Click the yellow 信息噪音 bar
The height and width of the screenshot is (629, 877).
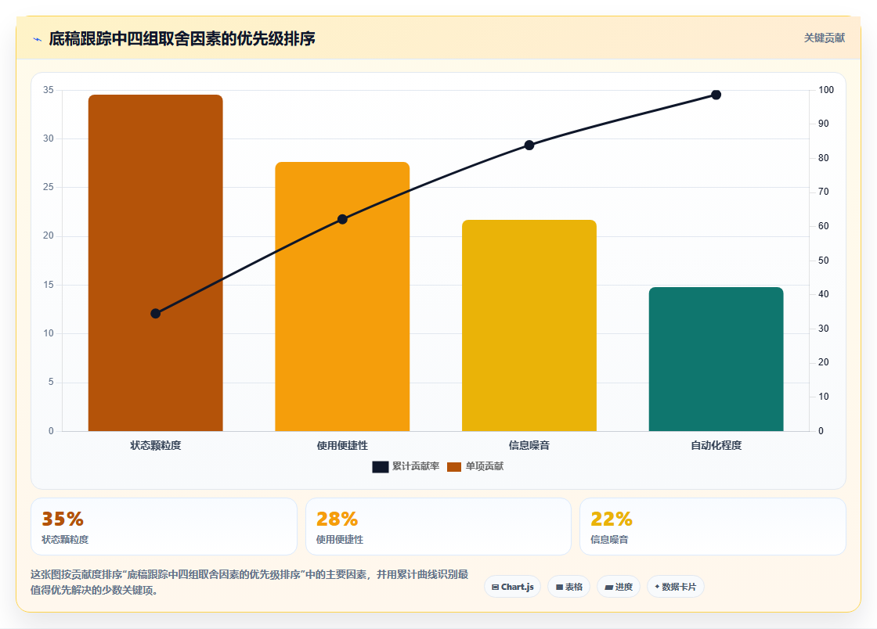tap(529, 325)
